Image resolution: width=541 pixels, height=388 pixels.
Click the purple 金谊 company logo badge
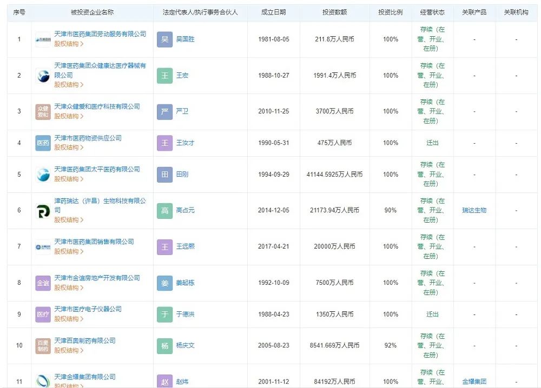coord(43,283)
